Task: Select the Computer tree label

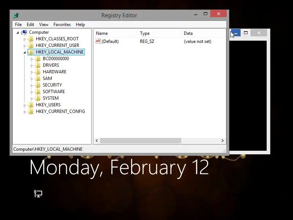Action: point(39,32)
